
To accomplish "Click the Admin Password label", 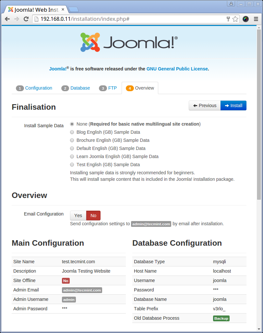I will (30, 309).
